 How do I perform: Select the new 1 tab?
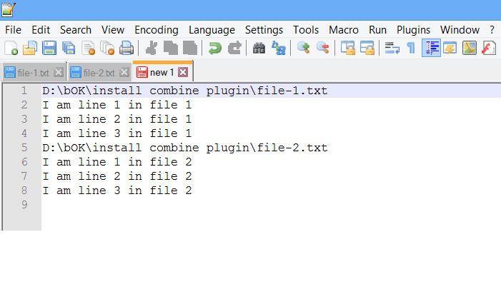162,72
